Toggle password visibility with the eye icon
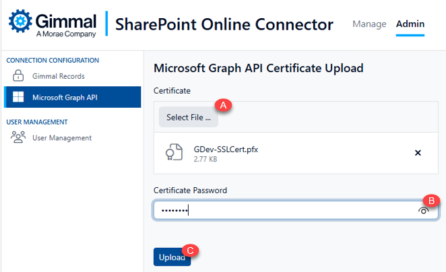The width and height of the screenshot is (446, 272). [424, 211]
